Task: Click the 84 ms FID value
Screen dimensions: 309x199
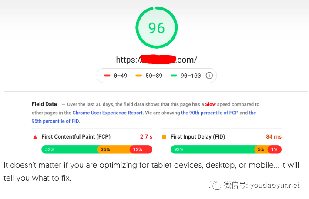Action: tap(274, 136)
